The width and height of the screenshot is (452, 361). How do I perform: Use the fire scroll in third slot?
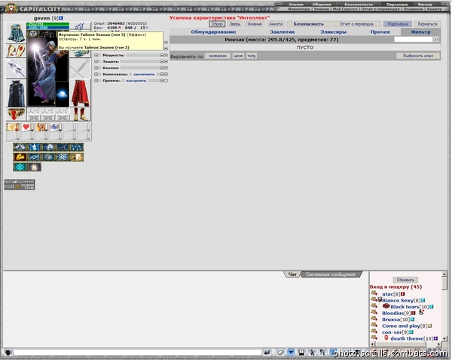tap(41, 127)
